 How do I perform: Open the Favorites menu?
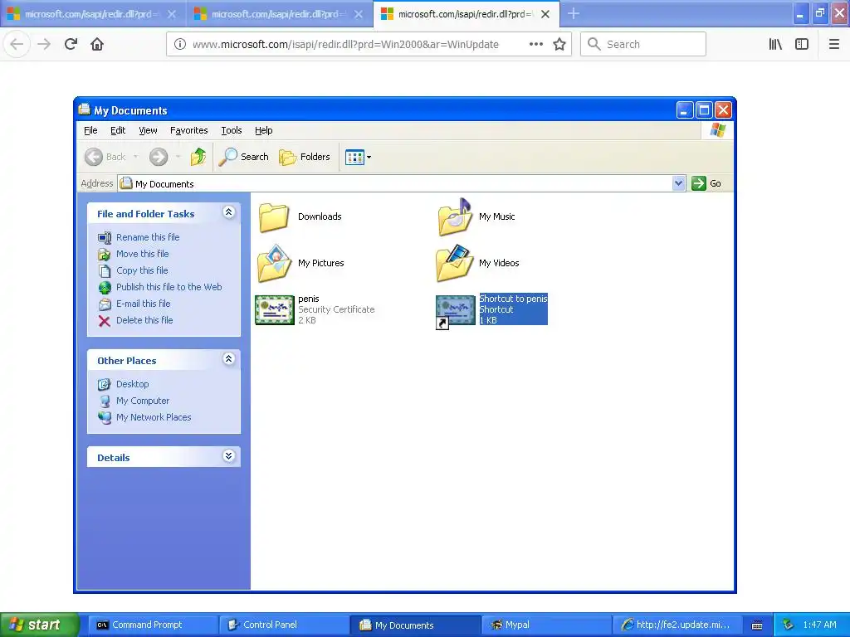point(188,130)
